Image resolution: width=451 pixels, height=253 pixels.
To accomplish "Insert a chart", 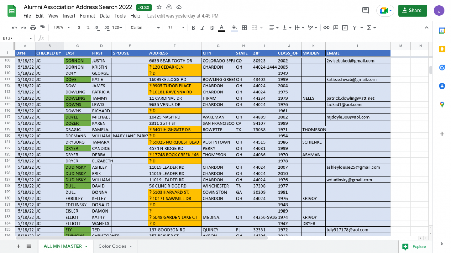I will (x=345, y=28).
